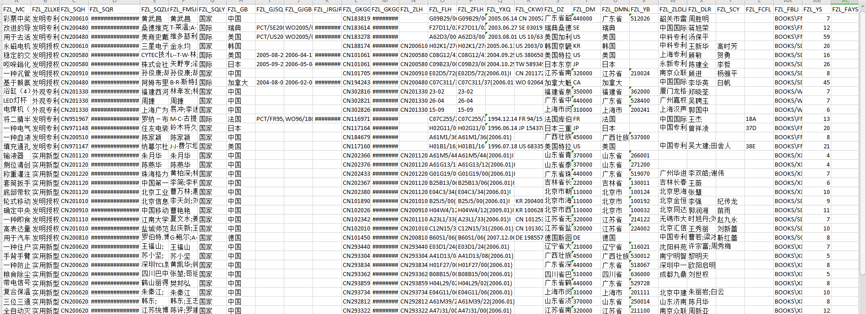The image size is (866, 314).
Task: Select the postal code cell 519070
Action: tap(644, 173)
